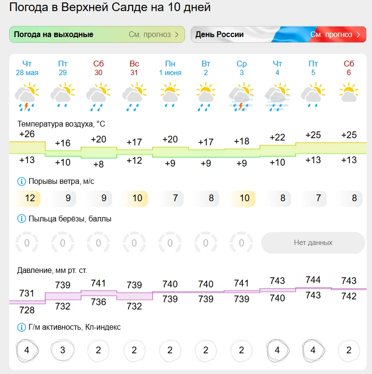Viewport: 372px width, 374px height.
Task: Click the info icon beside Пыльца берёзы
Action: pyautogui.click(x=22, y=219)
